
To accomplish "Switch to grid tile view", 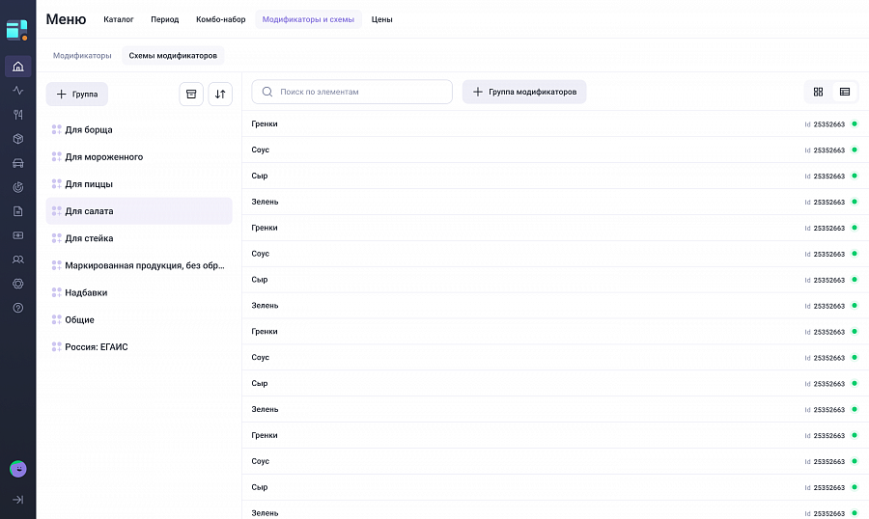I will point(818,92).
